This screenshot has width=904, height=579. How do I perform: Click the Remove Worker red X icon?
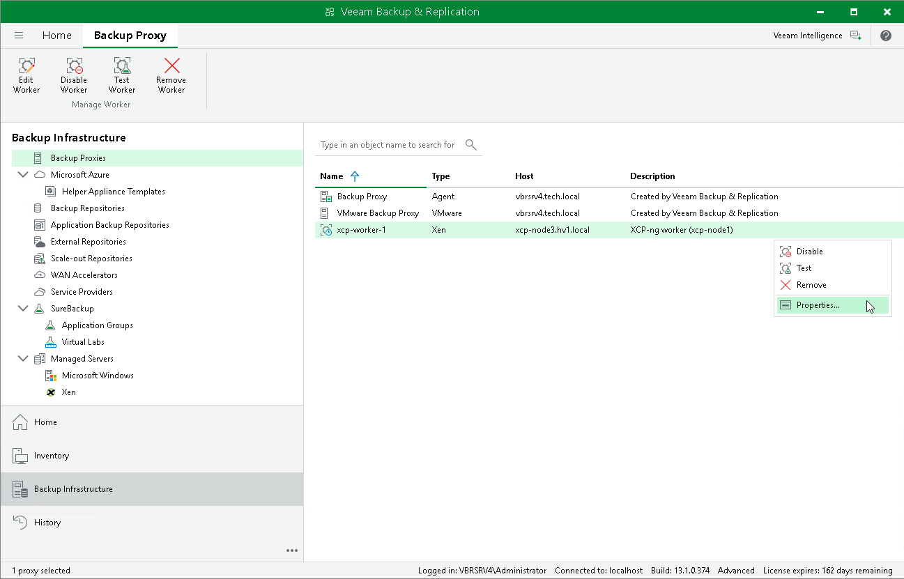point(171,65)
